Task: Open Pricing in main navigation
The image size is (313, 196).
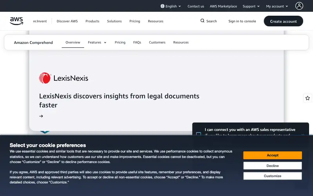Action: coord(135,21)
